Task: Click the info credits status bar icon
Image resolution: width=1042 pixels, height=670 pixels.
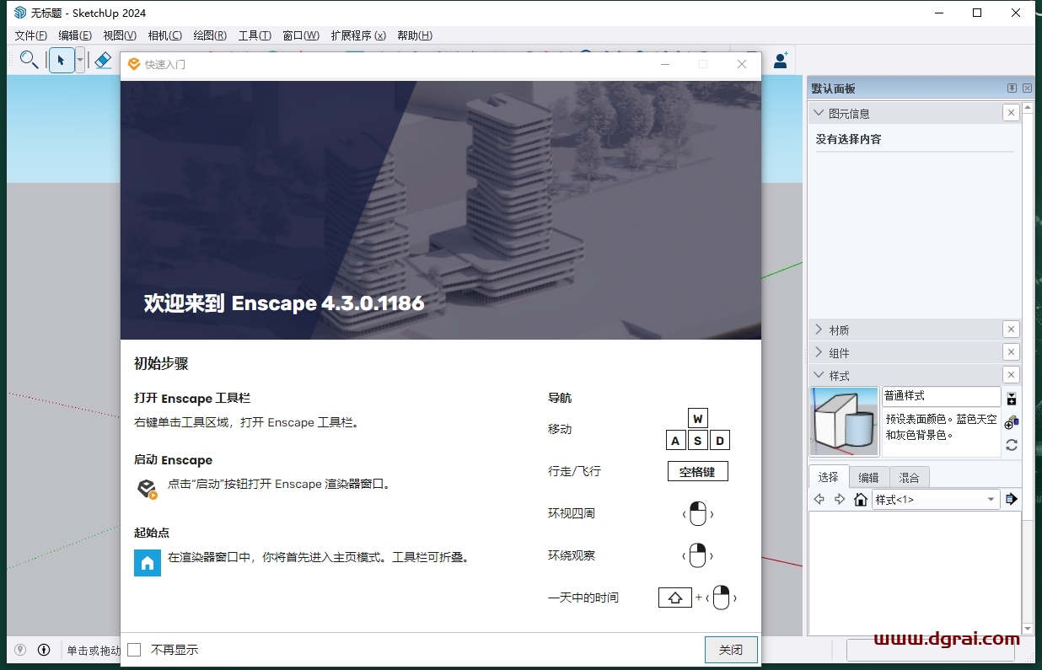Action: pyautogui.click(x=44, y=650)
